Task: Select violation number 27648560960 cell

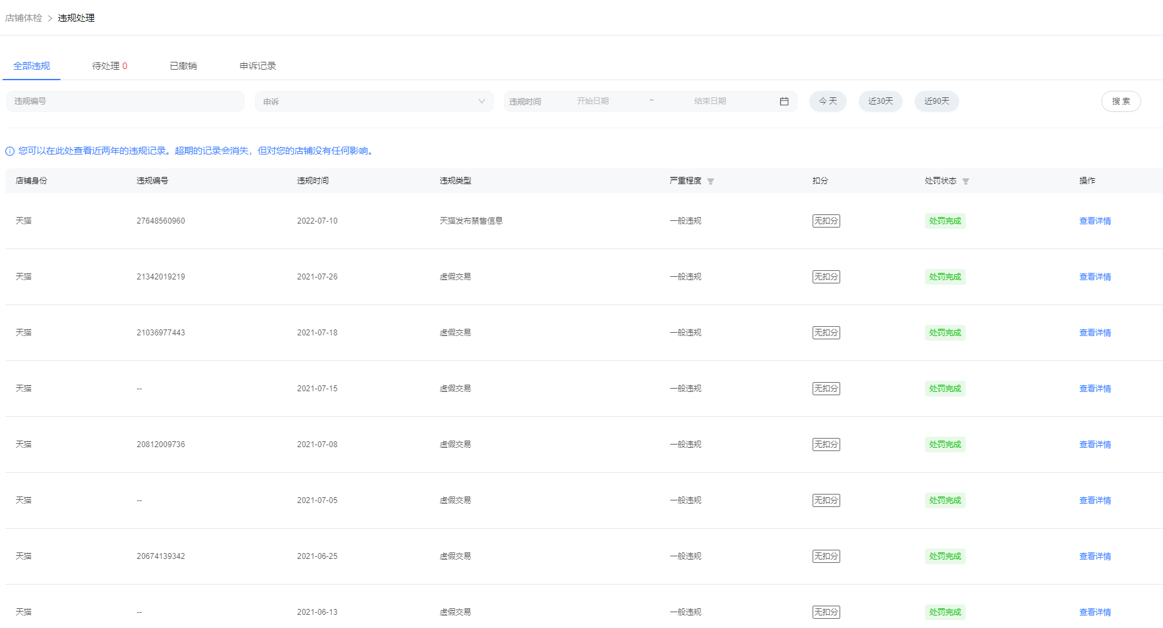Action: (161, 221)
